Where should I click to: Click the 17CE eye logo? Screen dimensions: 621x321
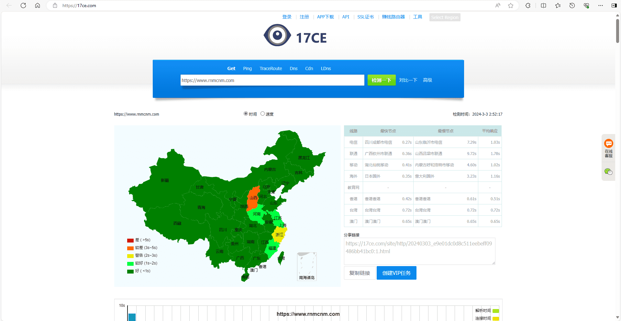click(277, 35)
